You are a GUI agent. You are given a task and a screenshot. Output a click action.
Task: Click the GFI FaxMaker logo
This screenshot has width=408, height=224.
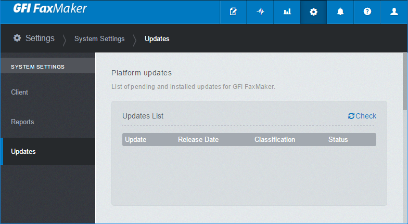click(x=50, y=8)
